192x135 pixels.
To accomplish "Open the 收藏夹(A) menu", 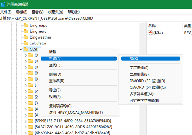I will tap(55, 12).
